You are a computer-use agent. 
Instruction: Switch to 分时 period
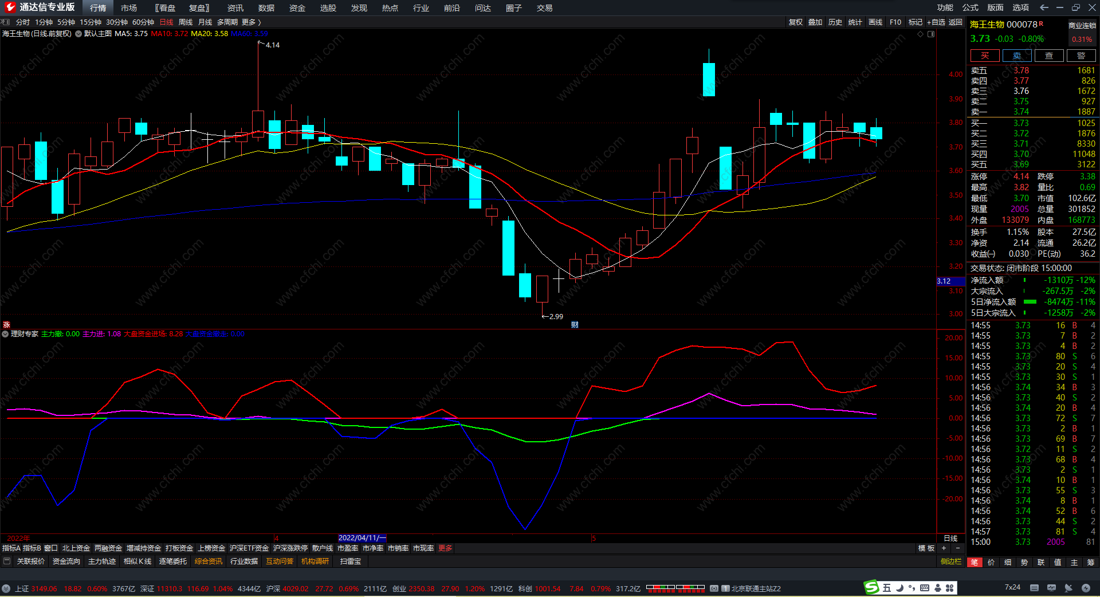pos(23,22)
